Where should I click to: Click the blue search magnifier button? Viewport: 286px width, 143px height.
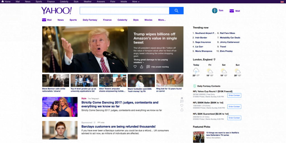(x=176, y=11)
